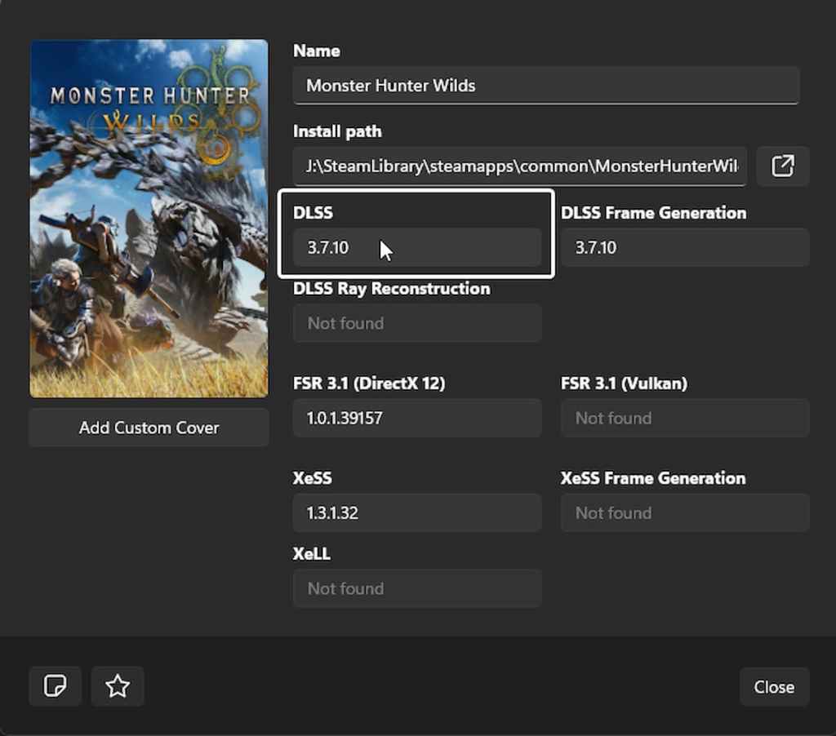This screenshot has height=736, width=836.
Task: Click the DLSS Ray Reconstruction label
Action: pyautogui.click(x=391, y=289)
